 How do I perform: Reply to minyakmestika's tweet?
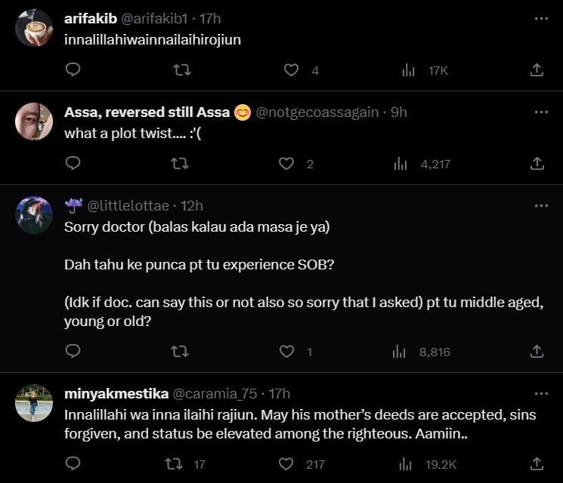(x=73, y=463)
